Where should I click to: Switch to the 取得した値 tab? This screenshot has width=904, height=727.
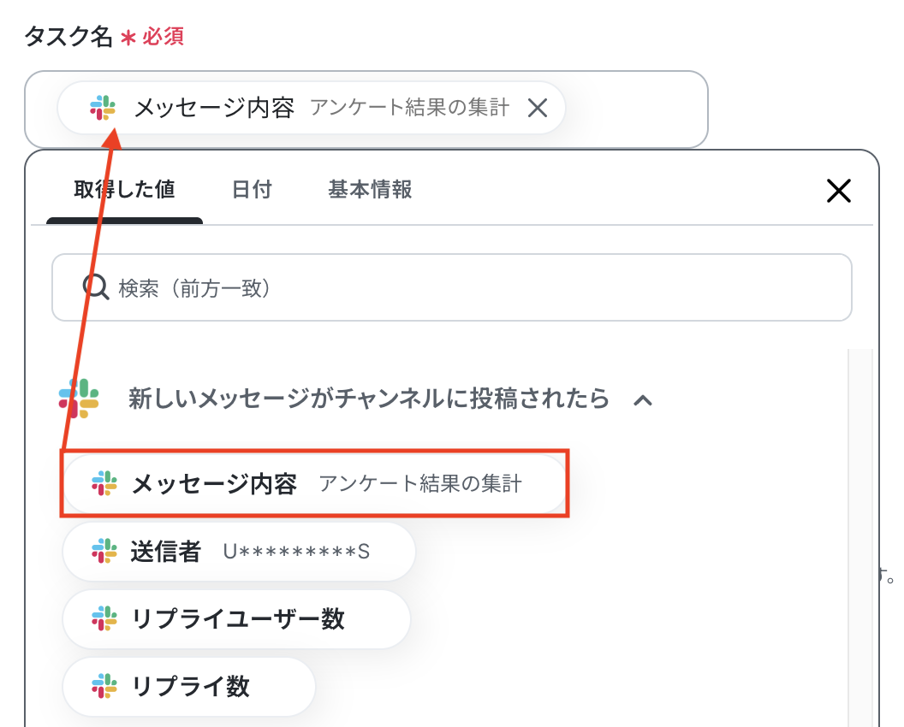124,190
